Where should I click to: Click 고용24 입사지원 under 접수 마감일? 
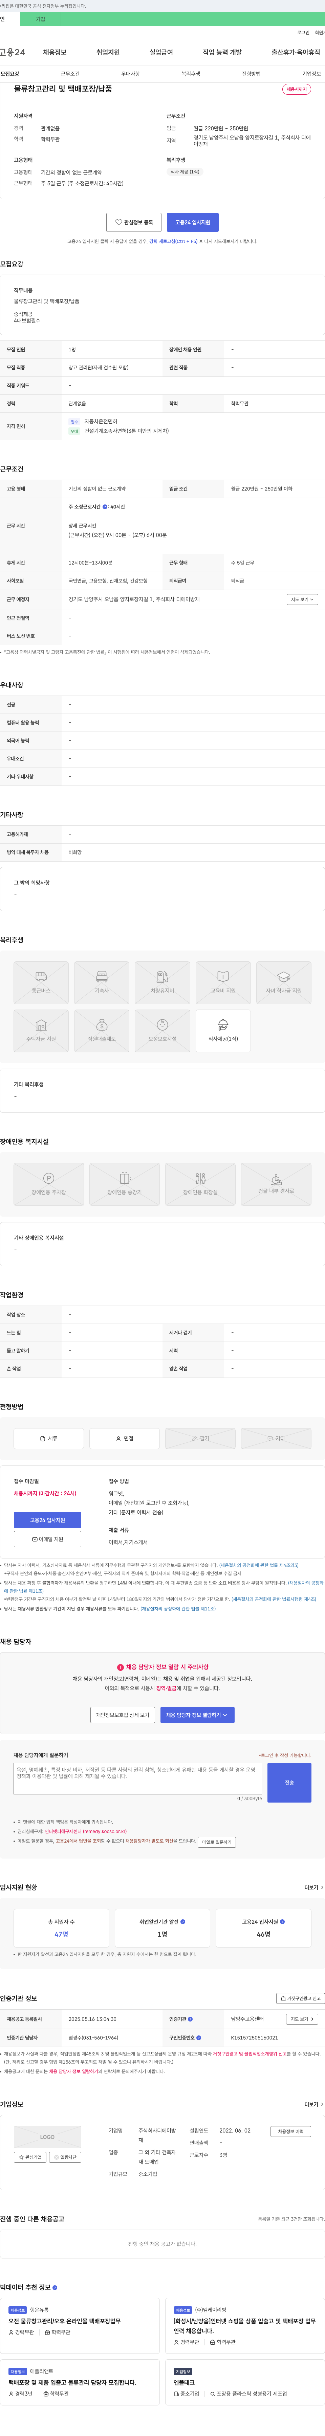[x=47, y=1520]
